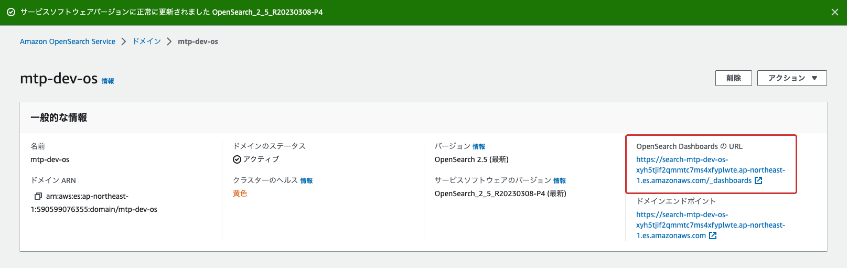Click the アクティブ status check icon
This screenshot has height=268, width=847.
pyautogui.click(x=237, y=159)
